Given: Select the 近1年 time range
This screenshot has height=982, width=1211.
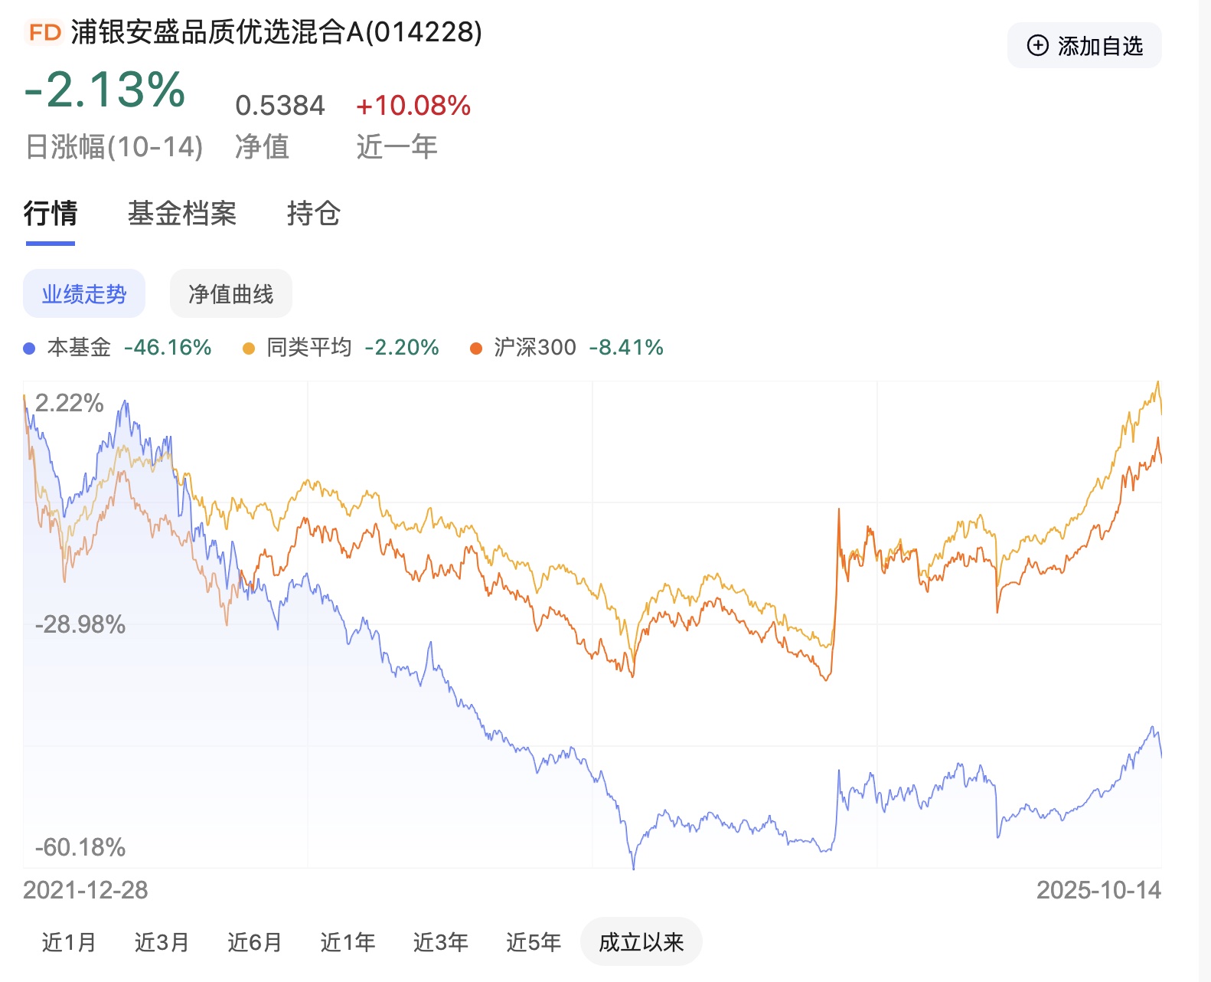Looking at the screenshot, I should click(x=348, y=942).
